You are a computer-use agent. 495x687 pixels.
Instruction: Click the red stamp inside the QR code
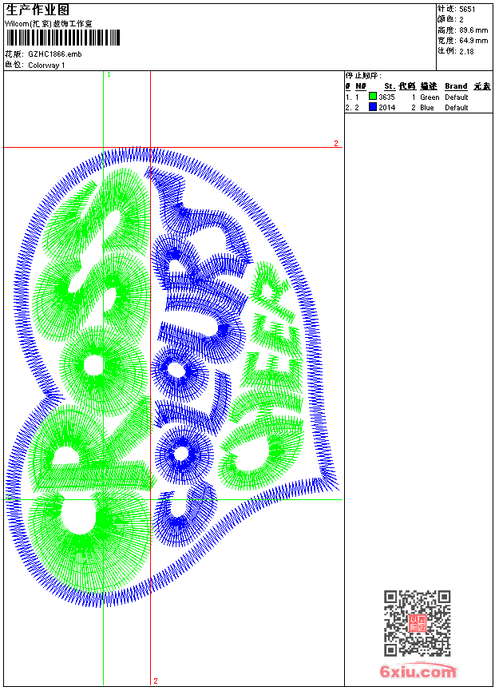click(418, 623)
